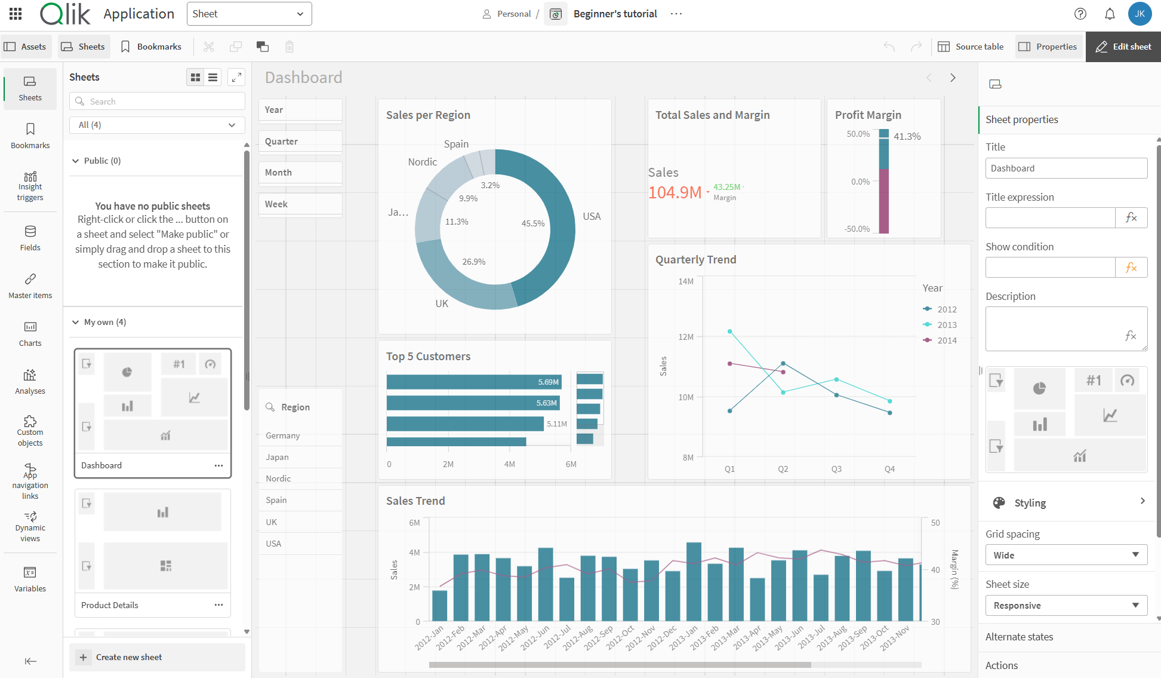Open Insight triggers in sidebar
Screen dimensions: 1161x678
click(30, 186)
